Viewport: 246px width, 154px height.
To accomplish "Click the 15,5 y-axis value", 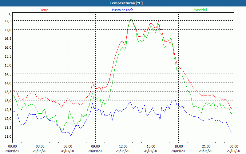I will [8, 56].
